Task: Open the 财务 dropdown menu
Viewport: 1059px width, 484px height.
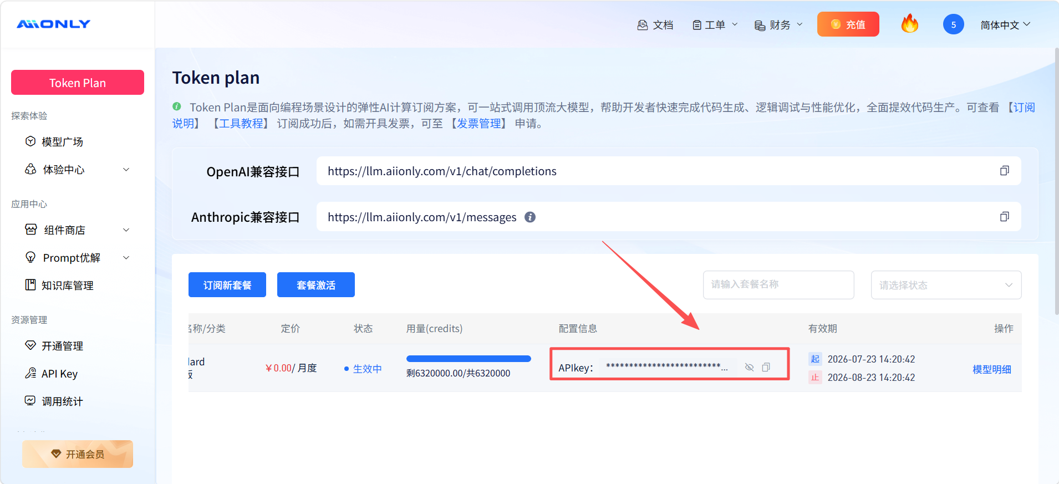Action: click(x=778, y=25)
